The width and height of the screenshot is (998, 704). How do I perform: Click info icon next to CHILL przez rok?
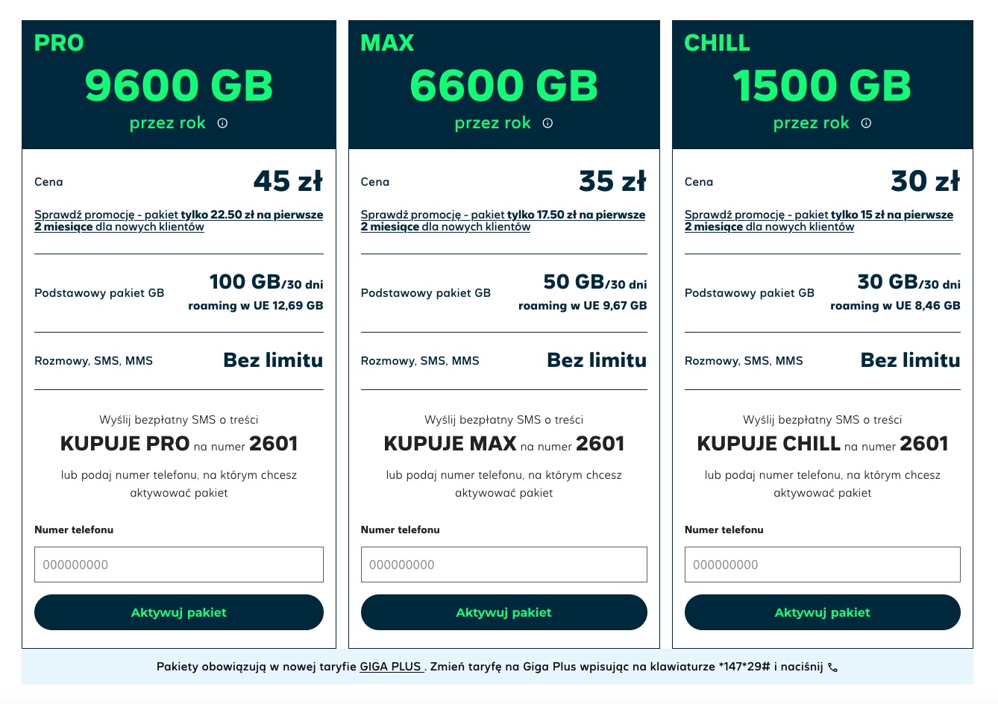click(866, 123)
